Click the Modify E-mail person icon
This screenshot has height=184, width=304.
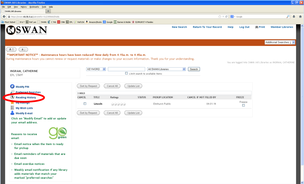[x=12, y=113]
